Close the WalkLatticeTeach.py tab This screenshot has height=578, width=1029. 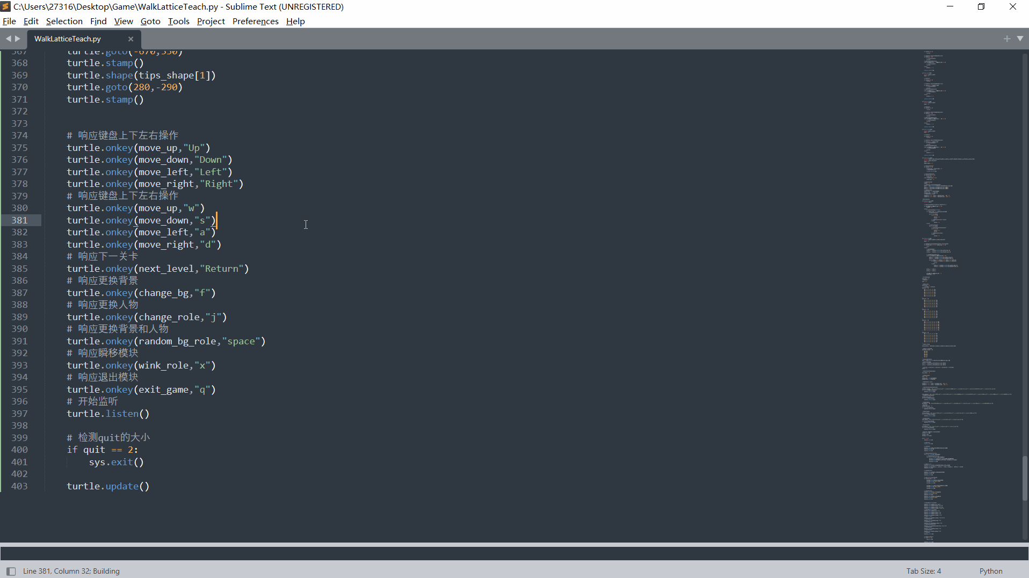point(131,39)
